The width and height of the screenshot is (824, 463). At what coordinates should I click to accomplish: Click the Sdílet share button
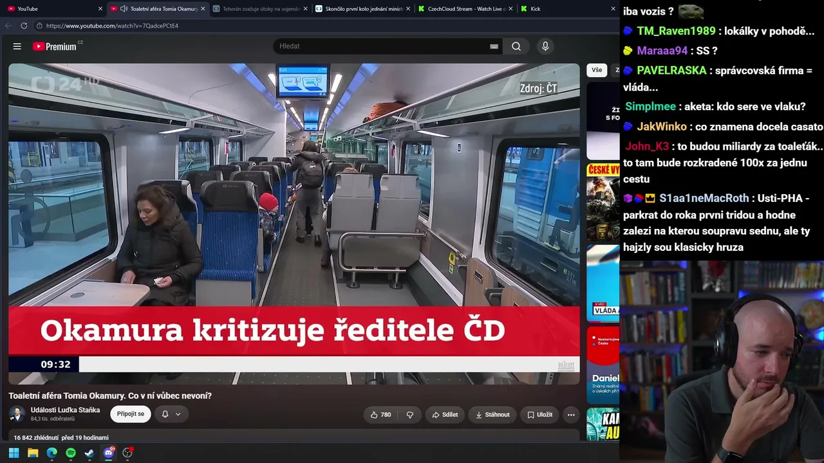[x=445, y=415]
